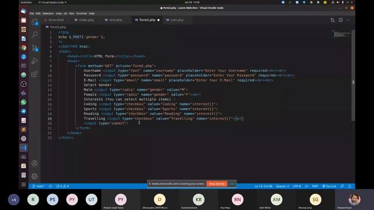Open Telegram from the Ubuntu dock
Screen dimensions: 374x210
[23, 111]
